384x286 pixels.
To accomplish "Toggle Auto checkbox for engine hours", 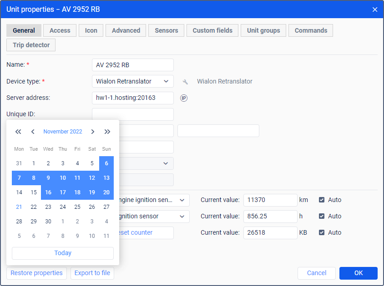I will coord(322,216).
